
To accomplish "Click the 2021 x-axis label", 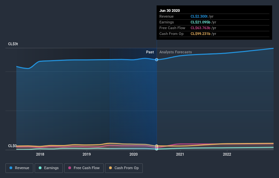I will pos(180,154).
